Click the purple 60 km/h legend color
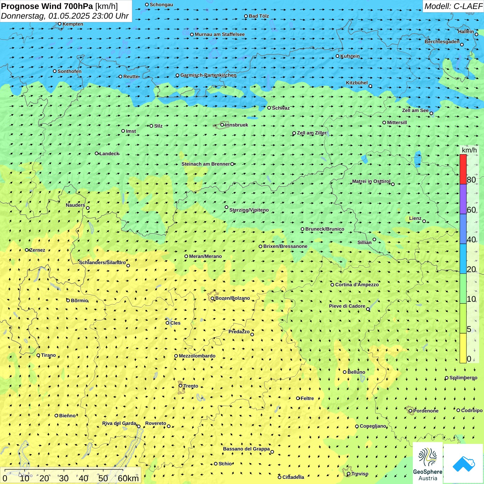 (463, 199)
